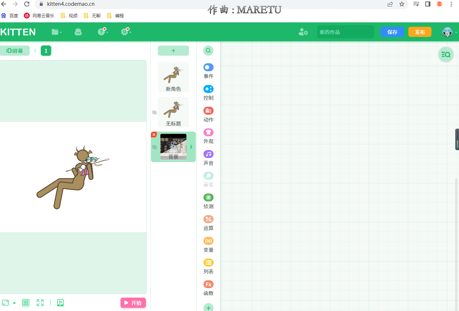Select the 变量 variables block category

coord(209,245)
